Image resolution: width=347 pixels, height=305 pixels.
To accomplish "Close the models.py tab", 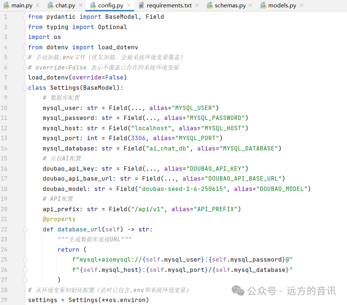I will click(301, 5).
